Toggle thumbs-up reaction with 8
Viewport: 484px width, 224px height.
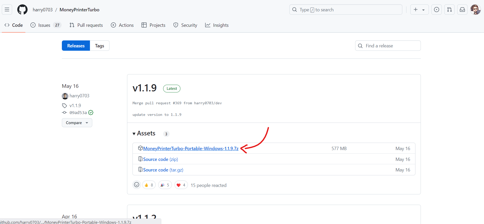tap(149, 185)
